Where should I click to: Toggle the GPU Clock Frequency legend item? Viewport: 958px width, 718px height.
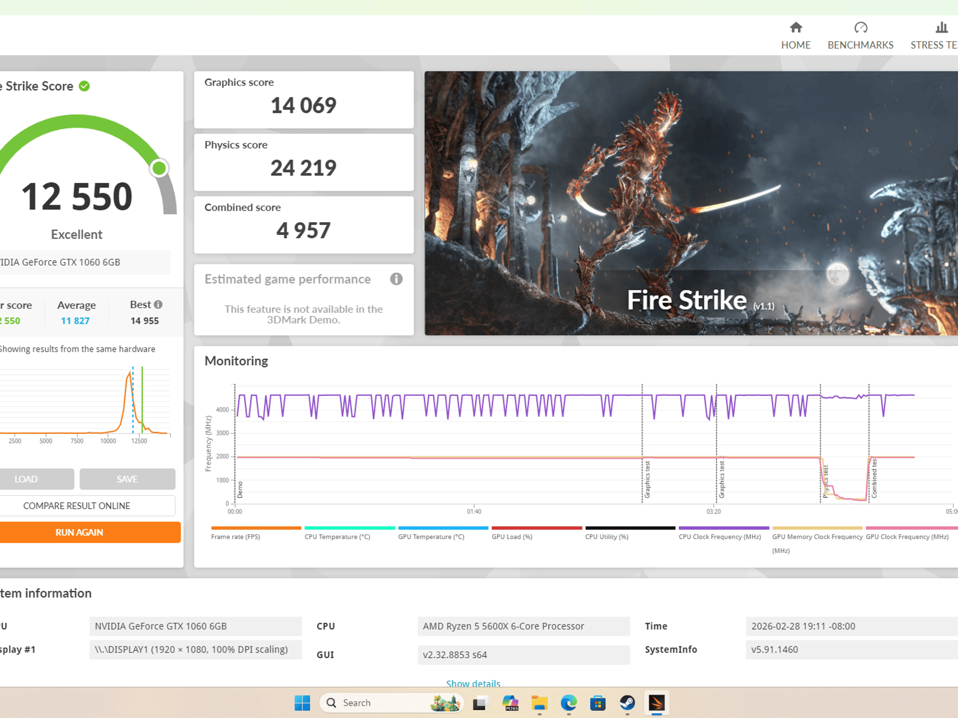tap(911, 534)
